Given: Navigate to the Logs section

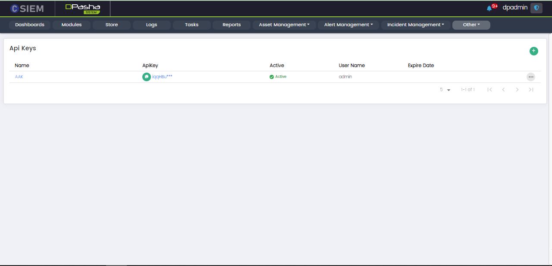Looking at the screenshot, I should tap(151, 25).
